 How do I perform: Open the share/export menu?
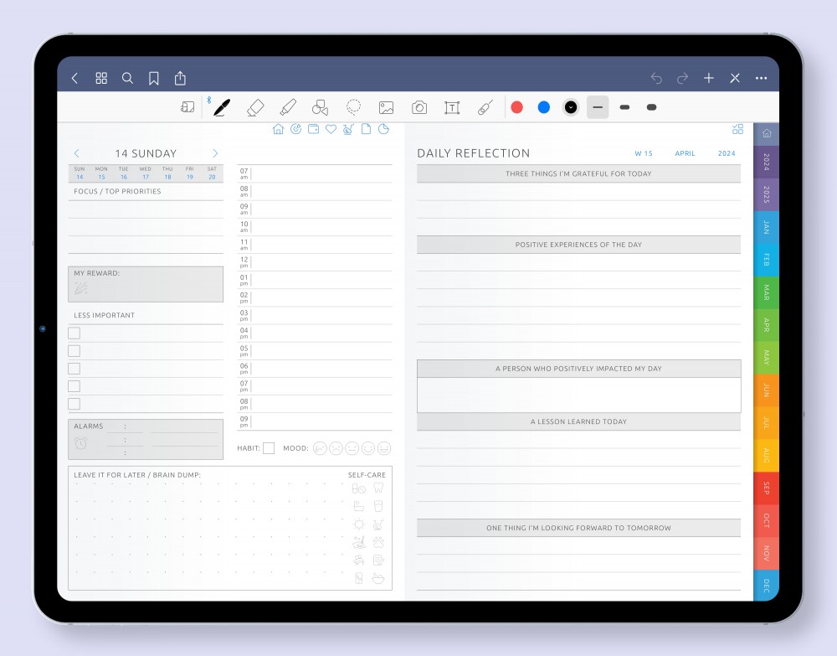click(x=181, y=78)
